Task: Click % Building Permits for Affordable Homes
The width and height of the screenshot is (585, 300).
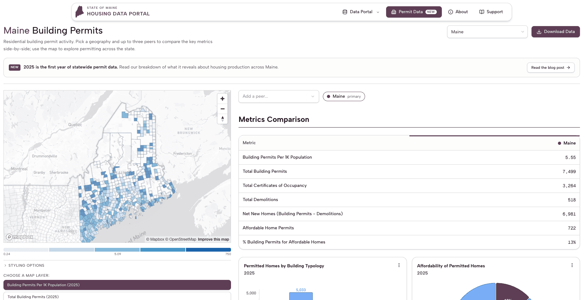Action: coord(284,242)
